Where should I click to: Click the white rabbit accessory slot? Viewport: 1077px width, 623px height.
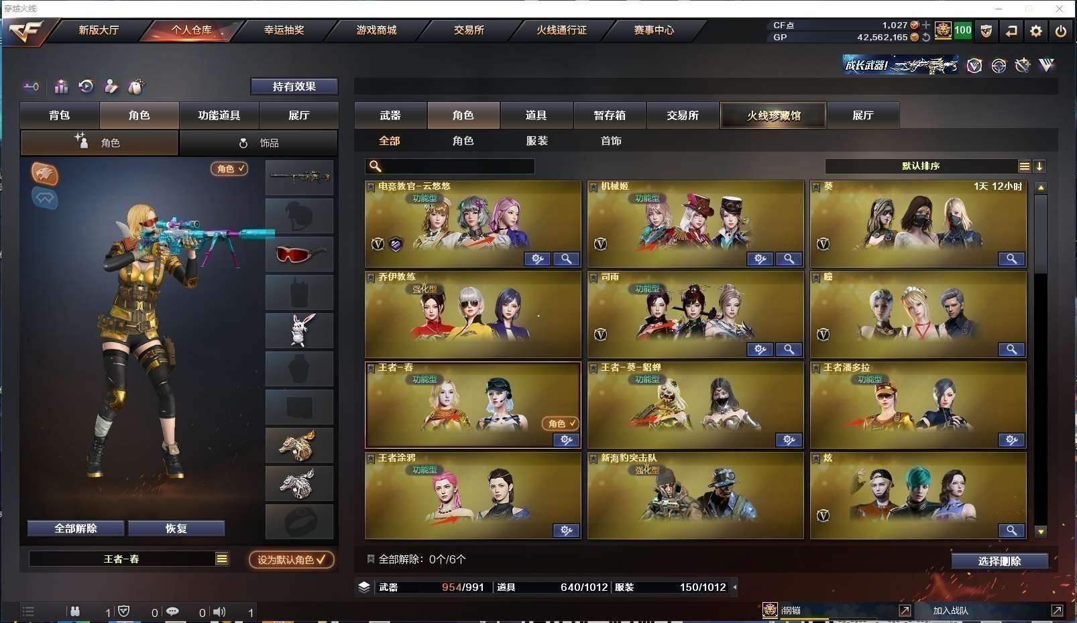(299, 331)
